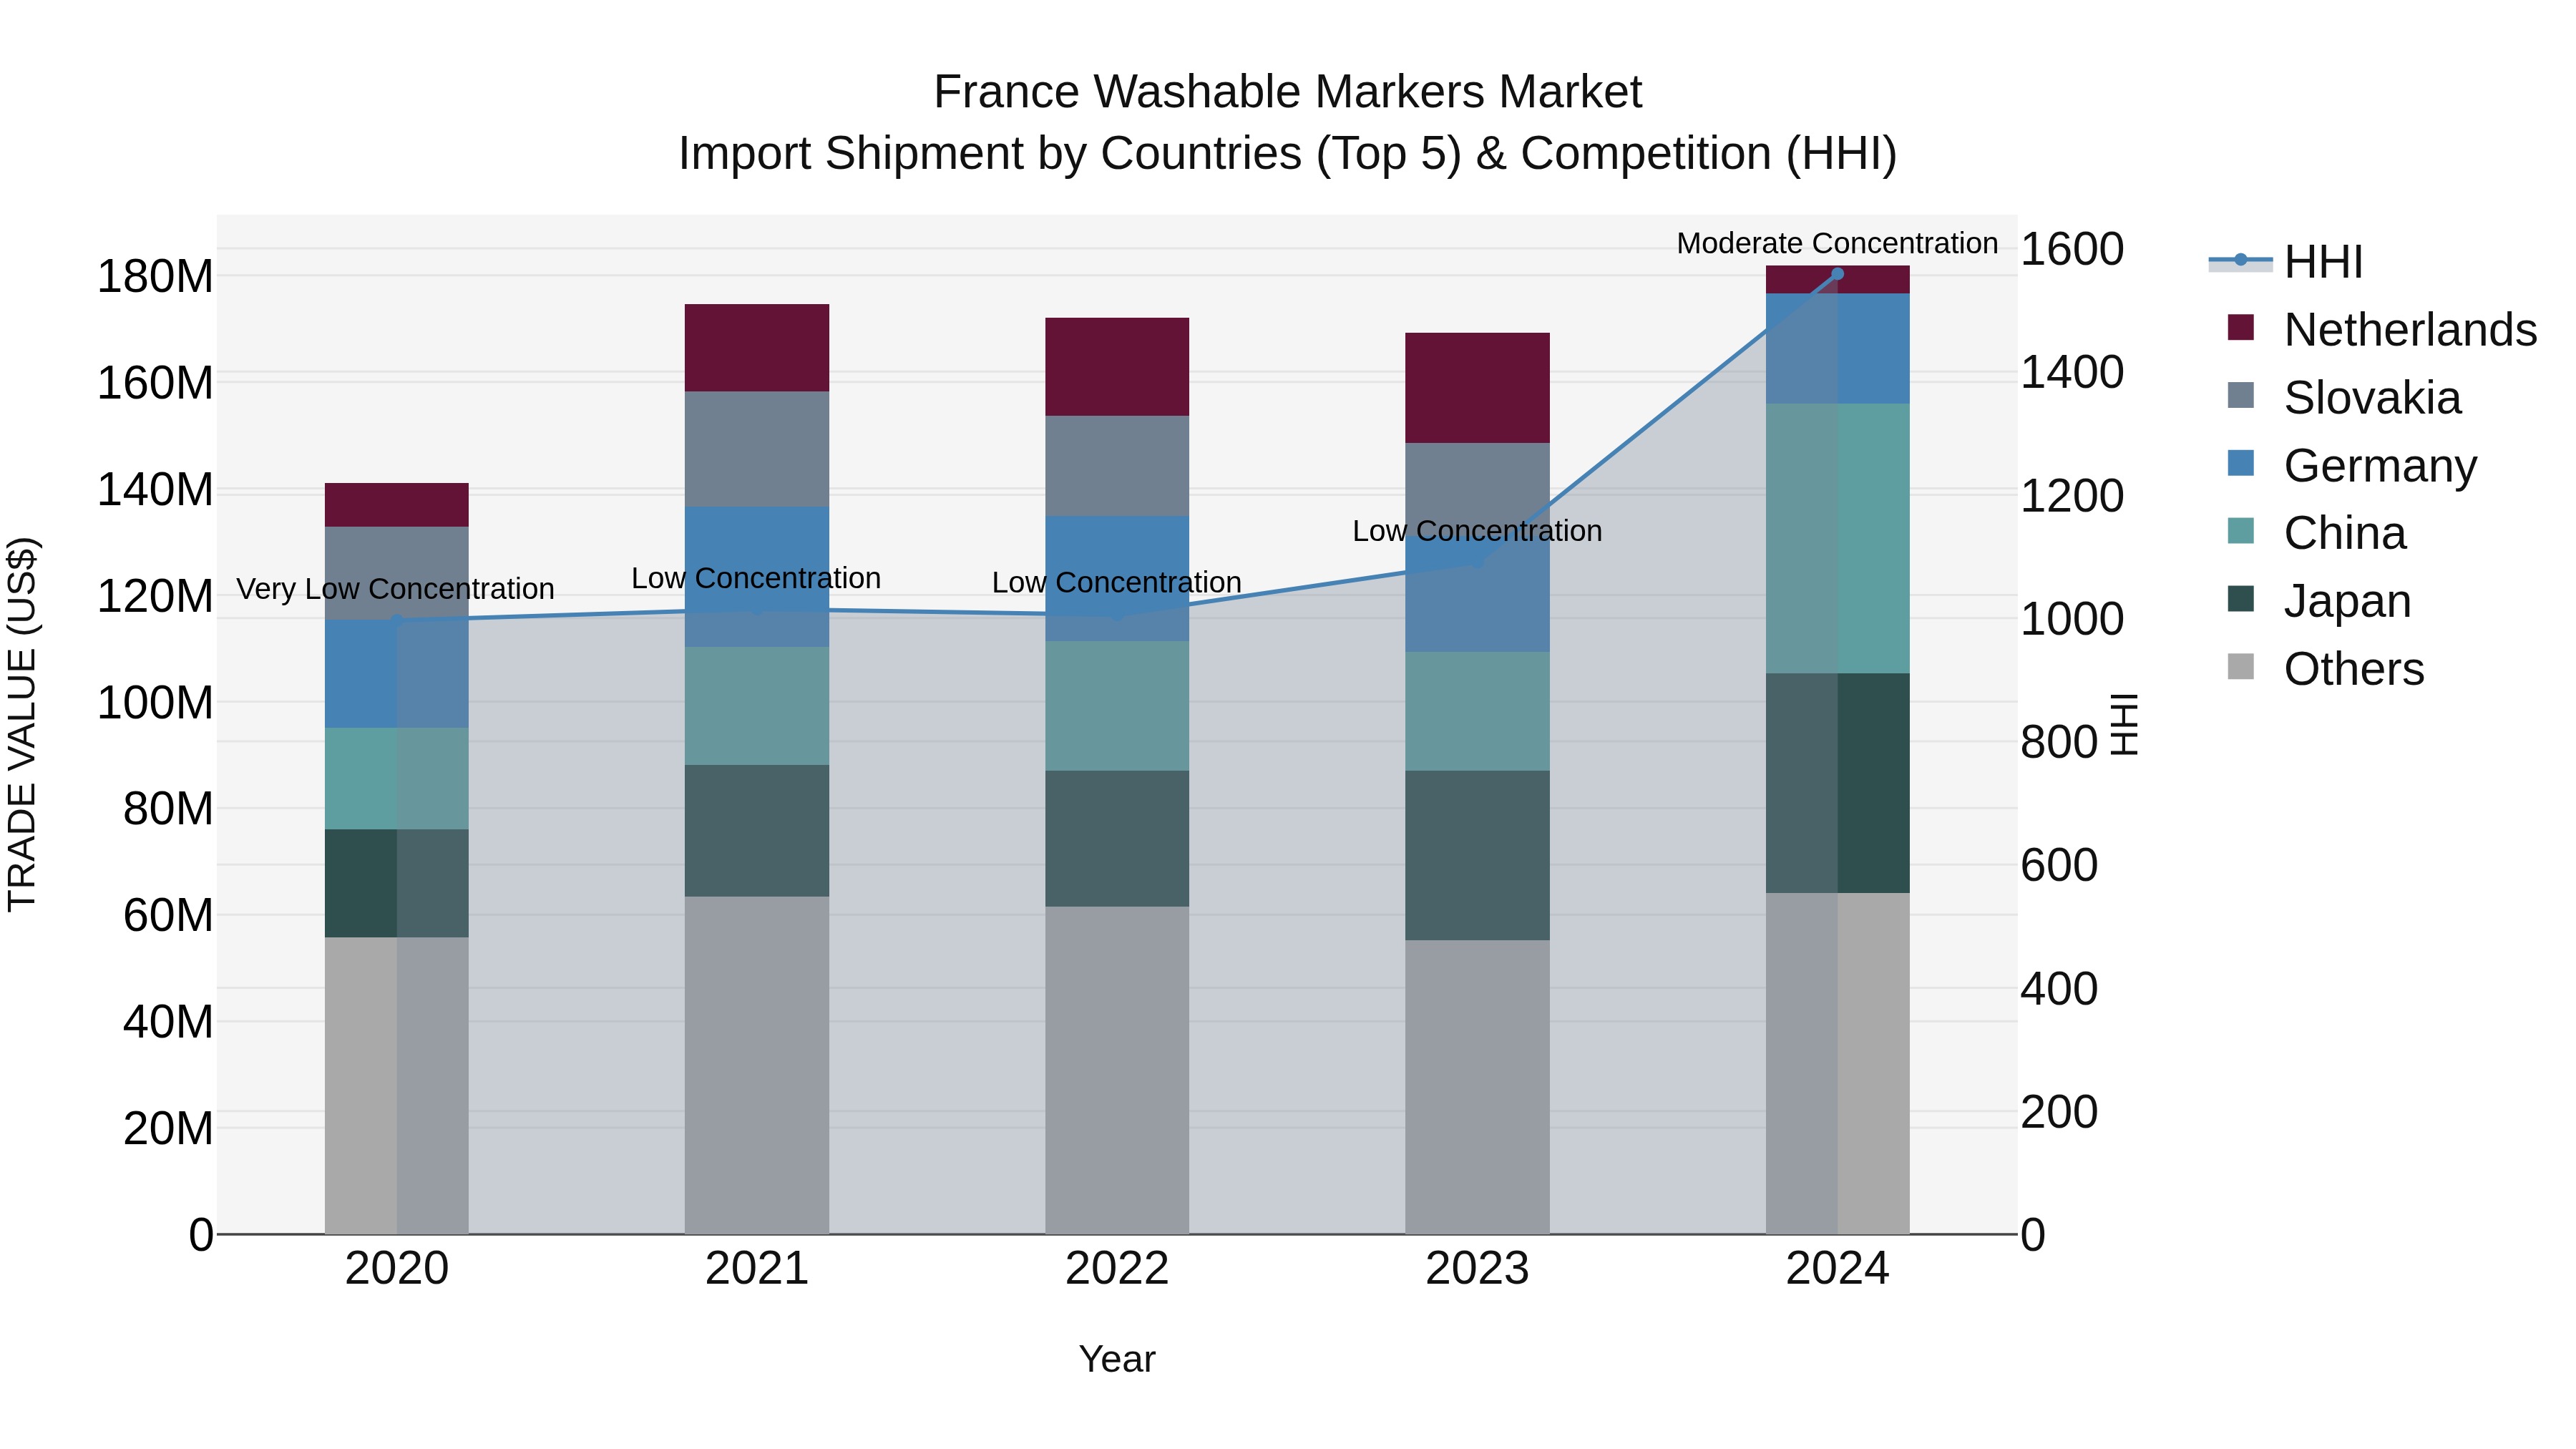Click the Netherlands segment of 2021 bar
Screen dimensions: 2576x1449
(x=757, y=348)
